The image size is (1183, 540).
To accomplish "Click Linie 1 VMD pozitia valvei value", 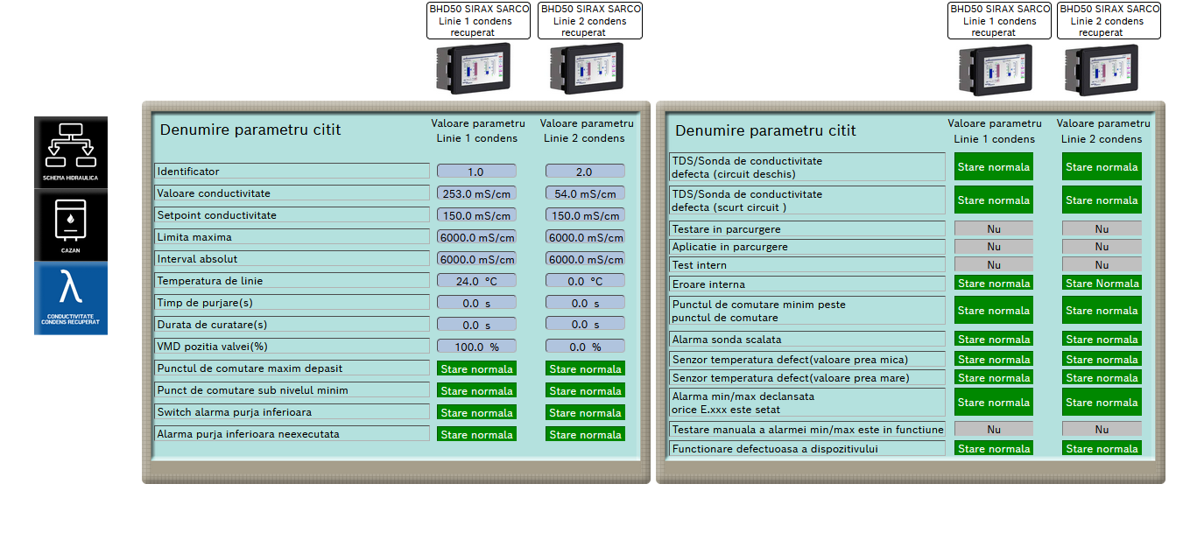I will pyautogui.click(x=476, y=347).
